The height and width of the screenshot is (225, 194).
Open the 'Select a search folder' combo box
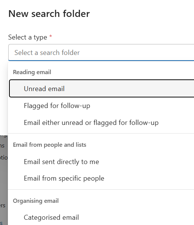101,53
